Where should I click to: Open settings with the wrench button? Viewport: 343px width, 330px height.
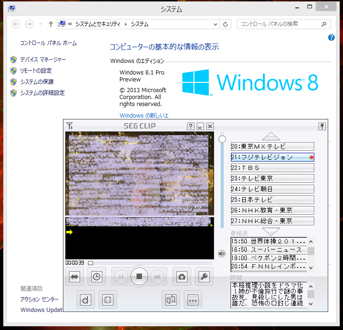204,277
